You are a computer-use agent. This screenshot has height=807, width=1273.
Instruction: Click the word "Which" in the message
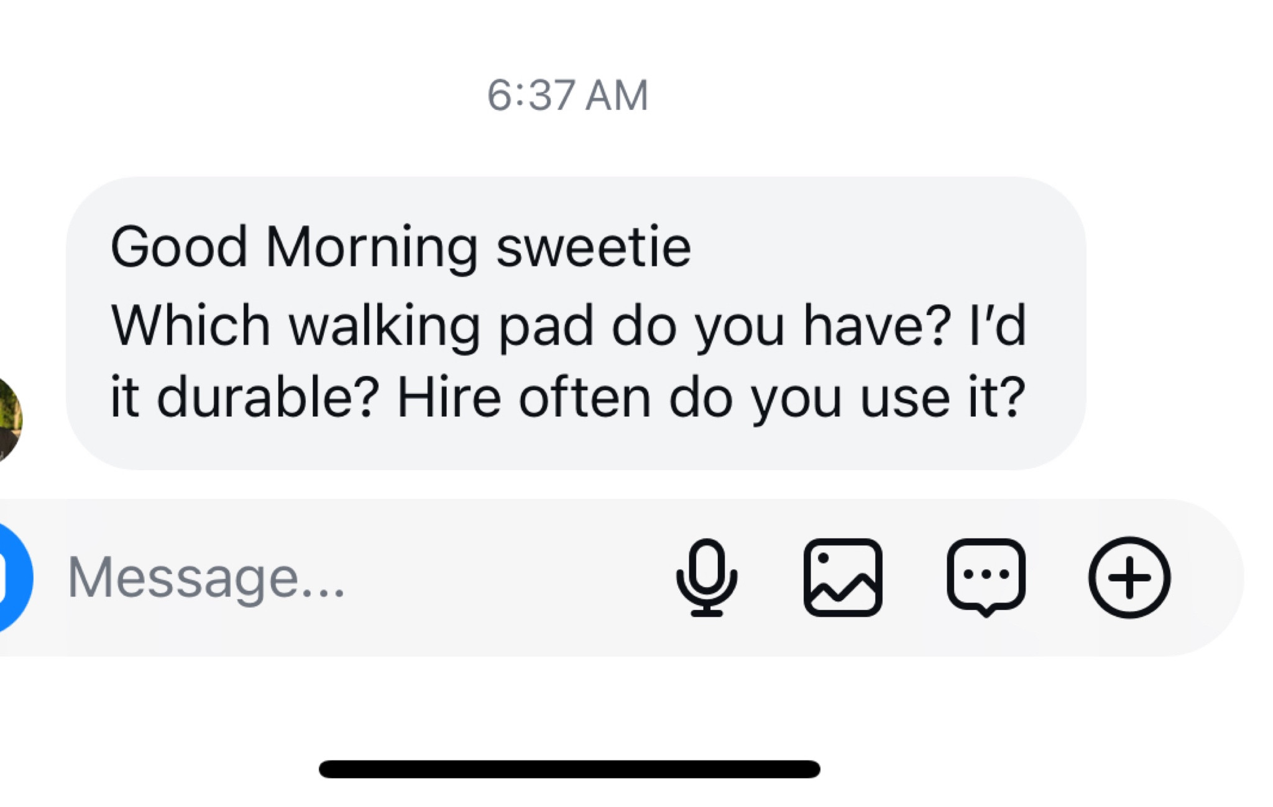190,325
